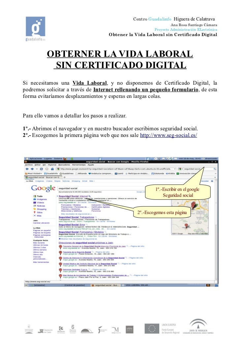Click the Firefox home icon

[52, 169]
